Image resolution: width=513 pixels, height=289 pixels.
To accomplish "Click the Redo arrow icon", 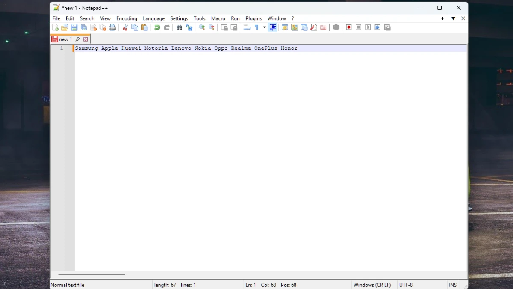I will pyautogui.click(x=167, y=27).
